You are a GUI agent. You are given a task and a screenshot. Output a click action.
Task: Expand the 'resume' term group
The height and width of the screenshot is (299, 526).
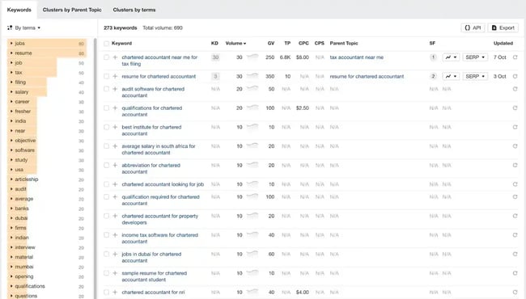(11, 53)
